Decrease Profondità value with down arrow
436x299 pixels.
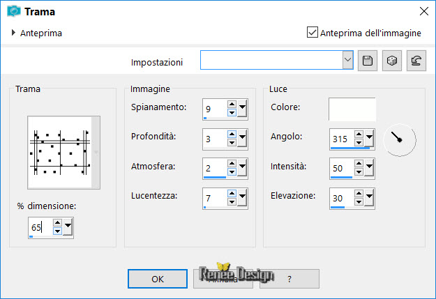pyautogui.click(x=232, y=141)
